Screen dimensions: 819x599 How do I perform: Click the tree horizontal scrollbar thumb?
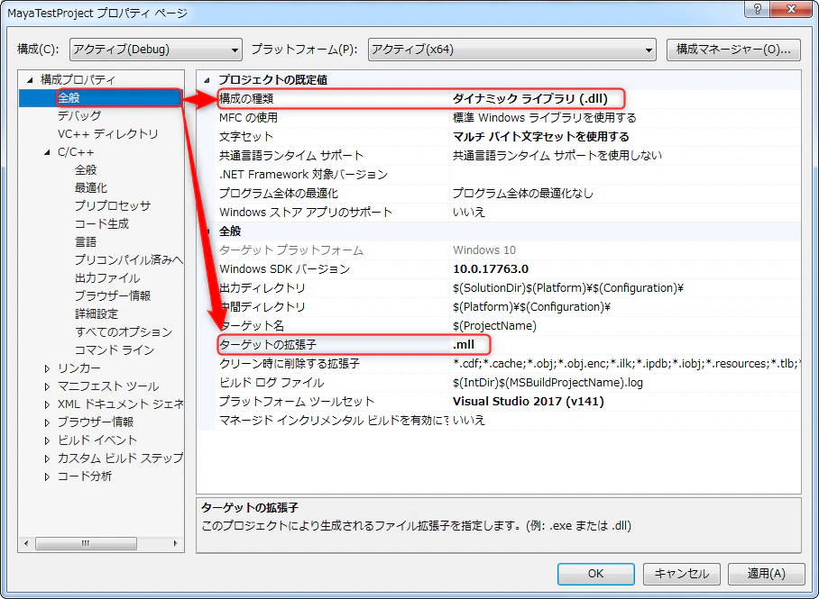click(x=86, y=544)
